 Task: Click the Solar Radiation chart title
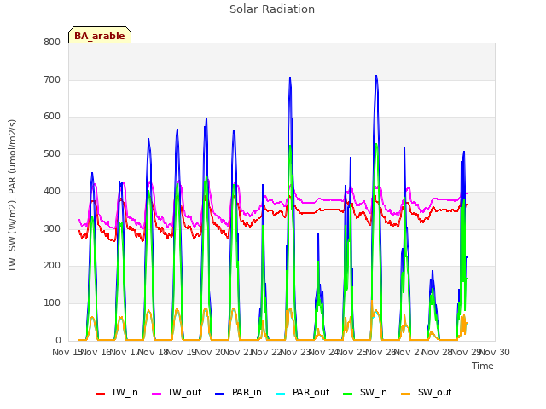272,9
